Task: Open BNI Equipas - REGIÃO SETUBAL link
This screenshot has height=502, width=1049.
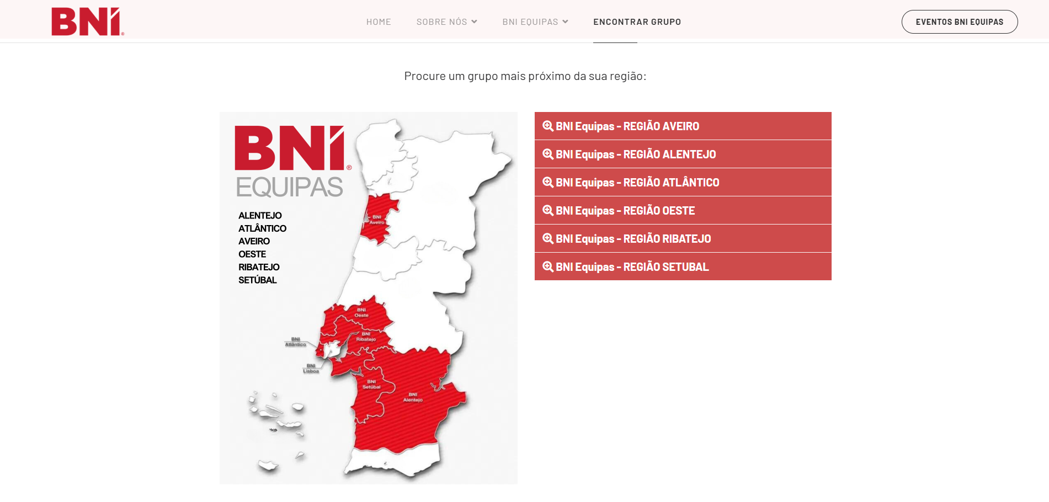Action: (x=683, y=266)
